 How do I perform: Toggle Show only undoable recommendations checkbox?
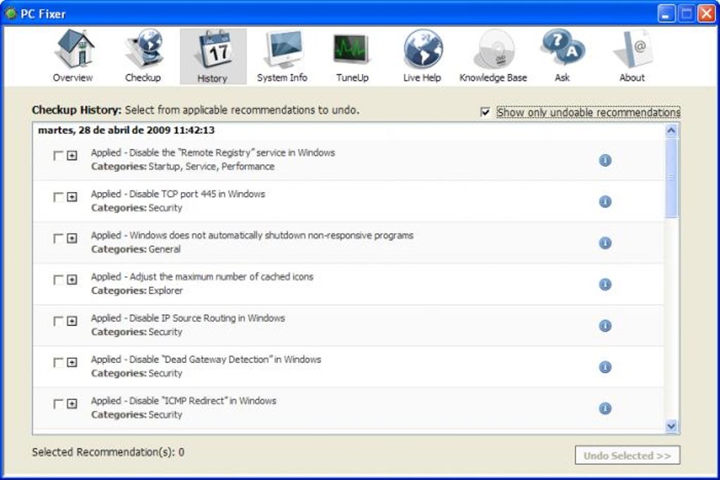point(485,112)
